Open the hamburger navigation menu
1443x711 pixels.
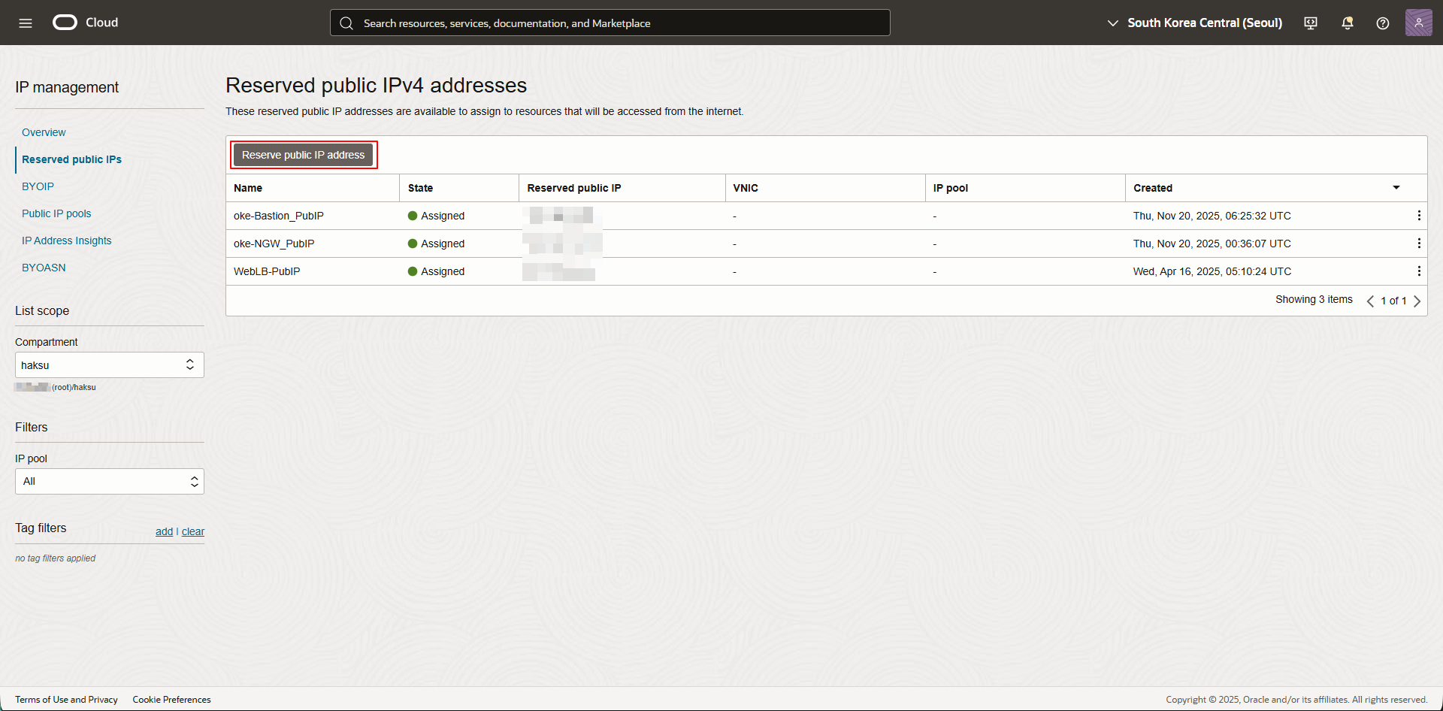point(26,23)
